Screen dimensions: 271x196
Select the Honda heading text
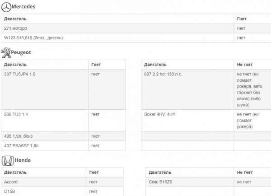click(23, 160)
